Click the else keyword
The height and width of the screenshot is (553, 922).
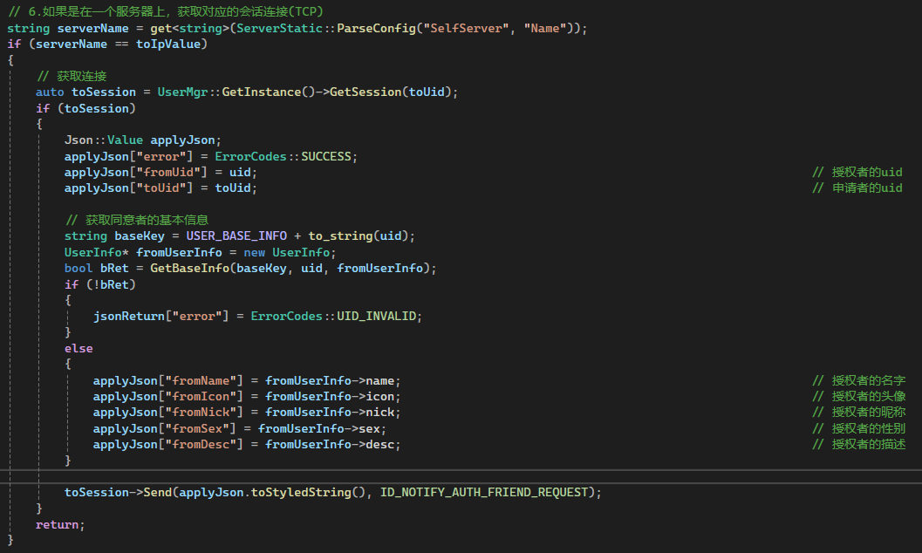point(79,349)
